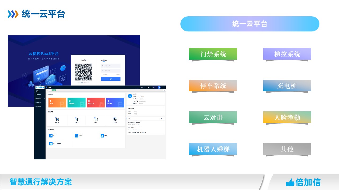Click the teal statistics card showing 0
This screenshot has height=190, width=339.
coord(77,102)
